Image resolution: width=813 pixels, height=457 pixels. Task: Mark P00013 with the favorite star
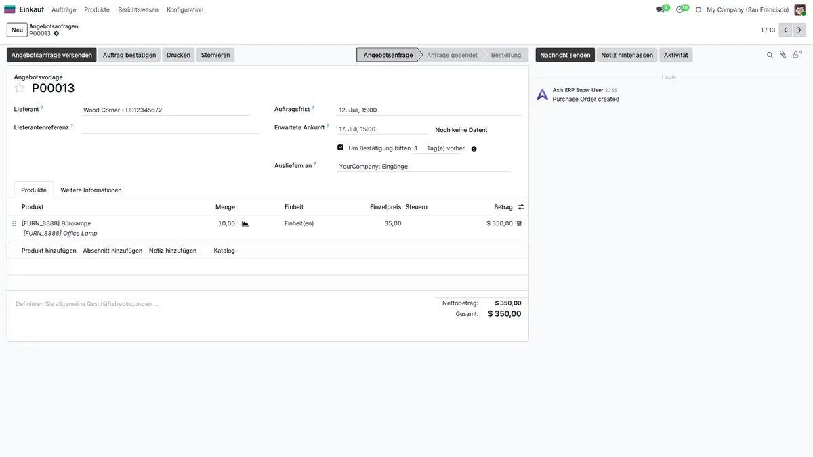coord(20,88)
